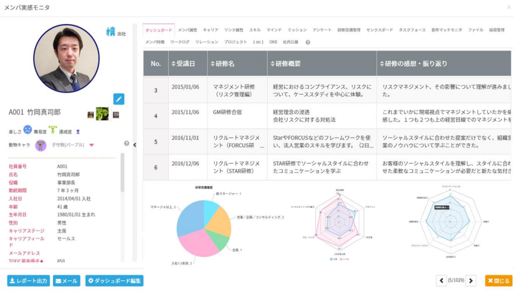The image size is (515, 291).
Task: Open the OKR tab
Action: tap(273, 42)
